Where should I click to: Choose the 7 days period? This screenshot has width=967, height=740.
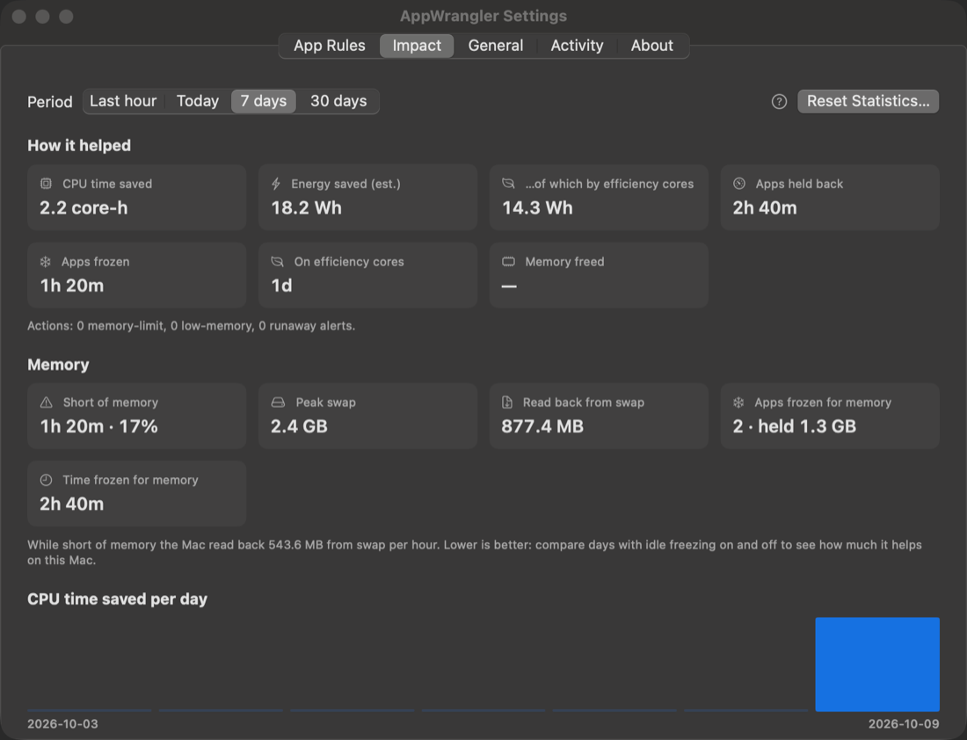(x=264, y=101)
